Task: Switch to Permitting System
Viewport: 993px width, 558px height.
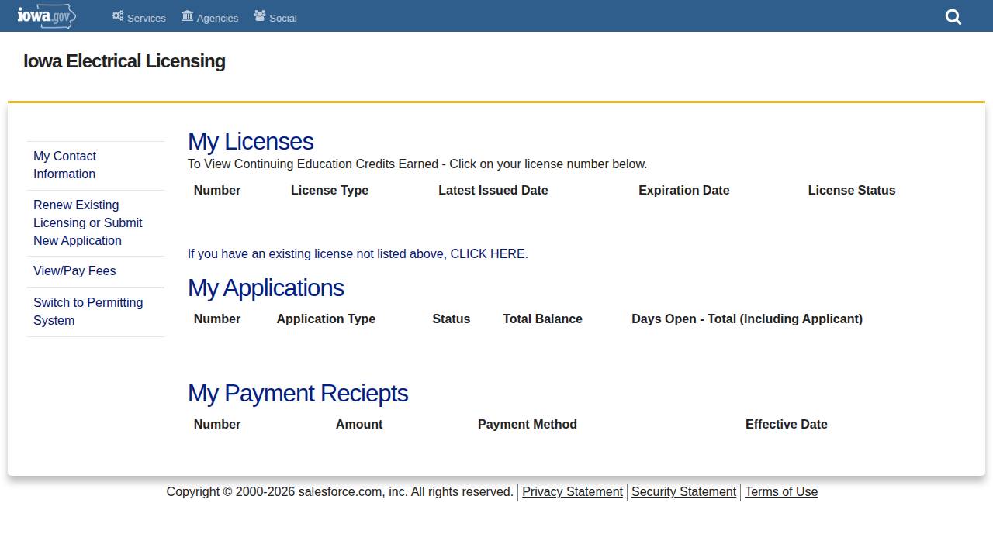Action: coord(88,311)
